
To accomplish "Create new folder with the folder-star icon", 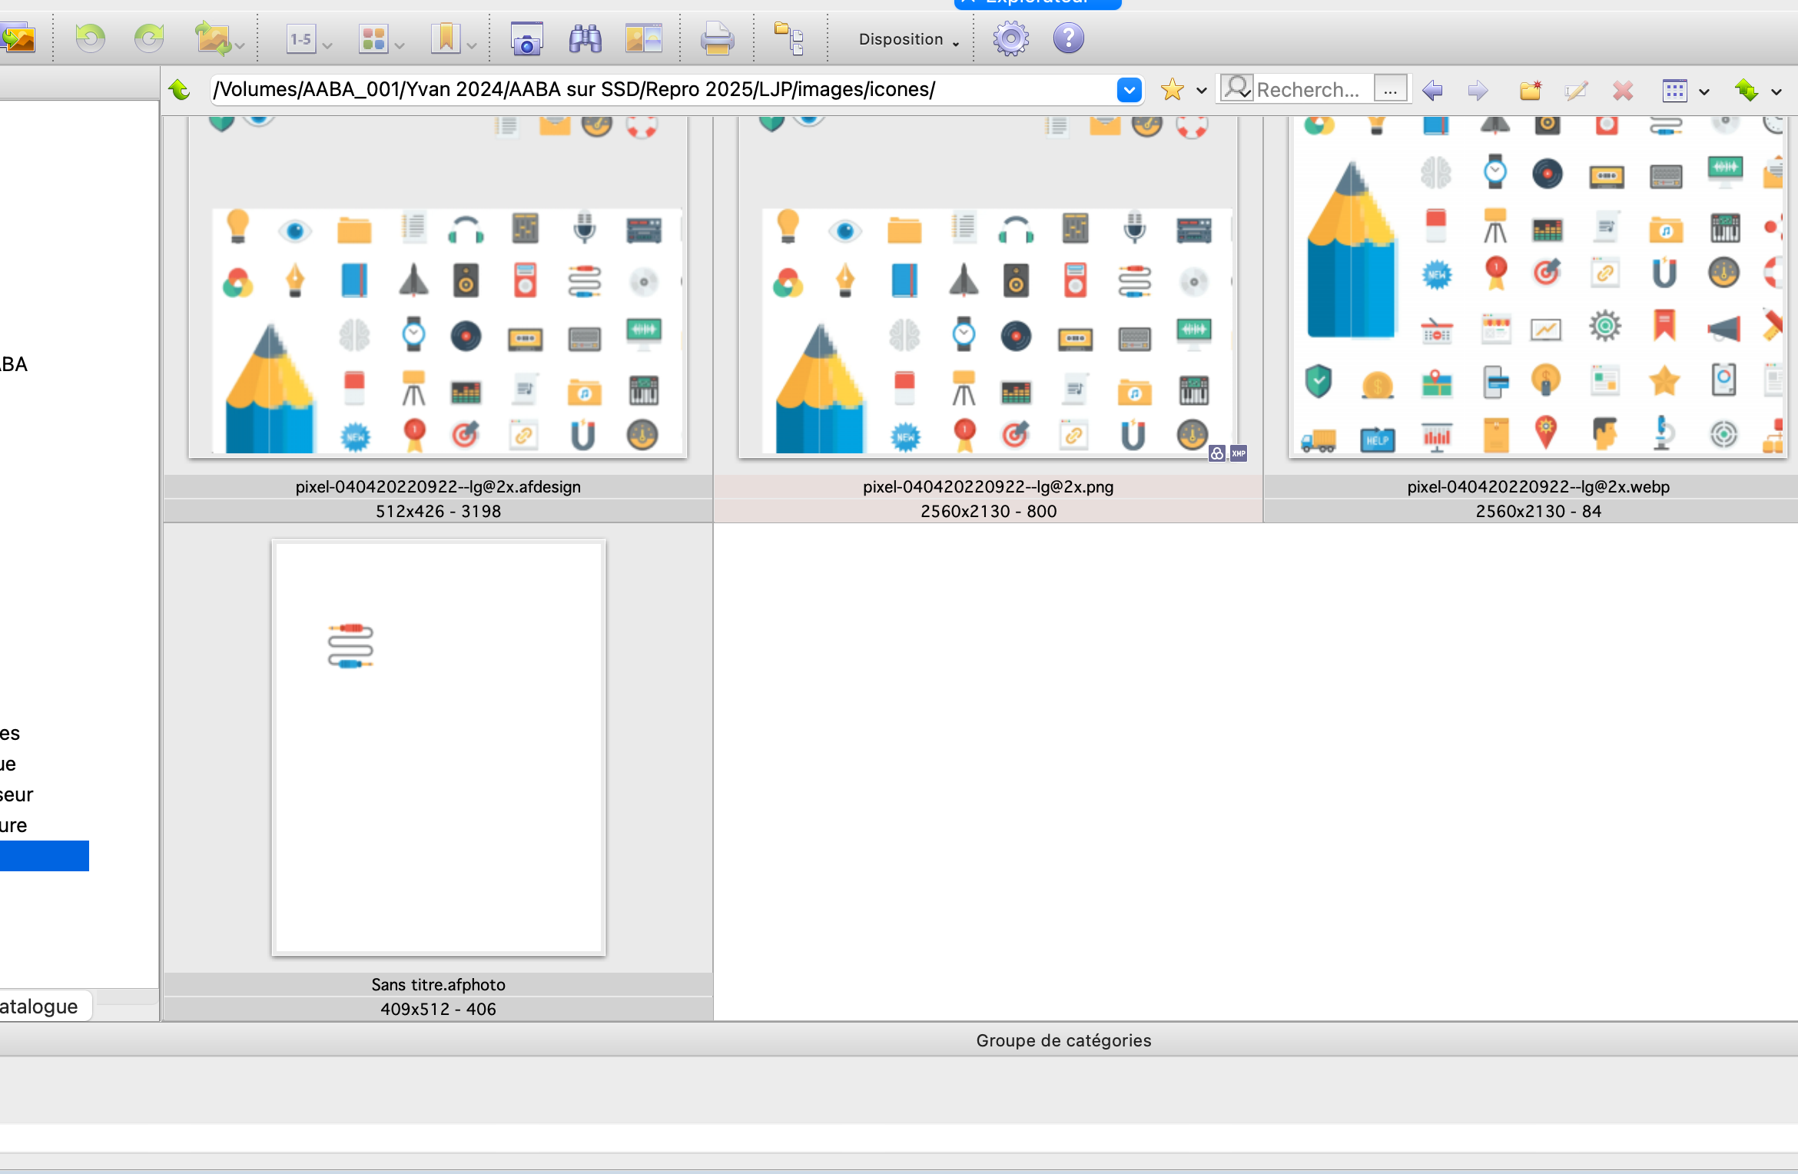I will click(1530, 90).
